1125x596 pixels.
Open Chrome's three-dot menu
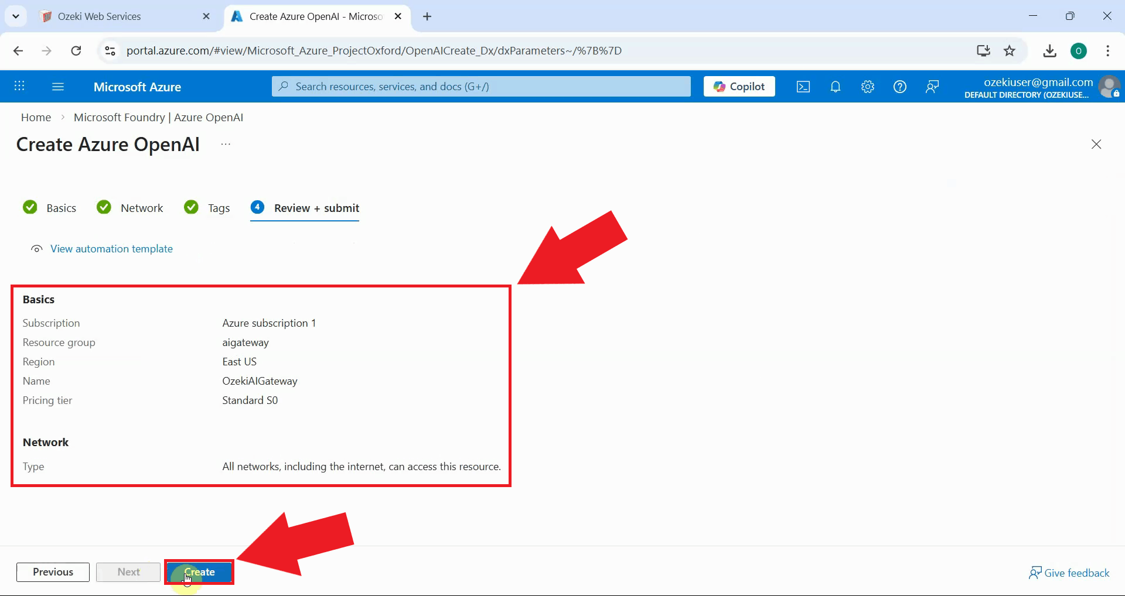pyautogui.click(x=1107, y=50)
